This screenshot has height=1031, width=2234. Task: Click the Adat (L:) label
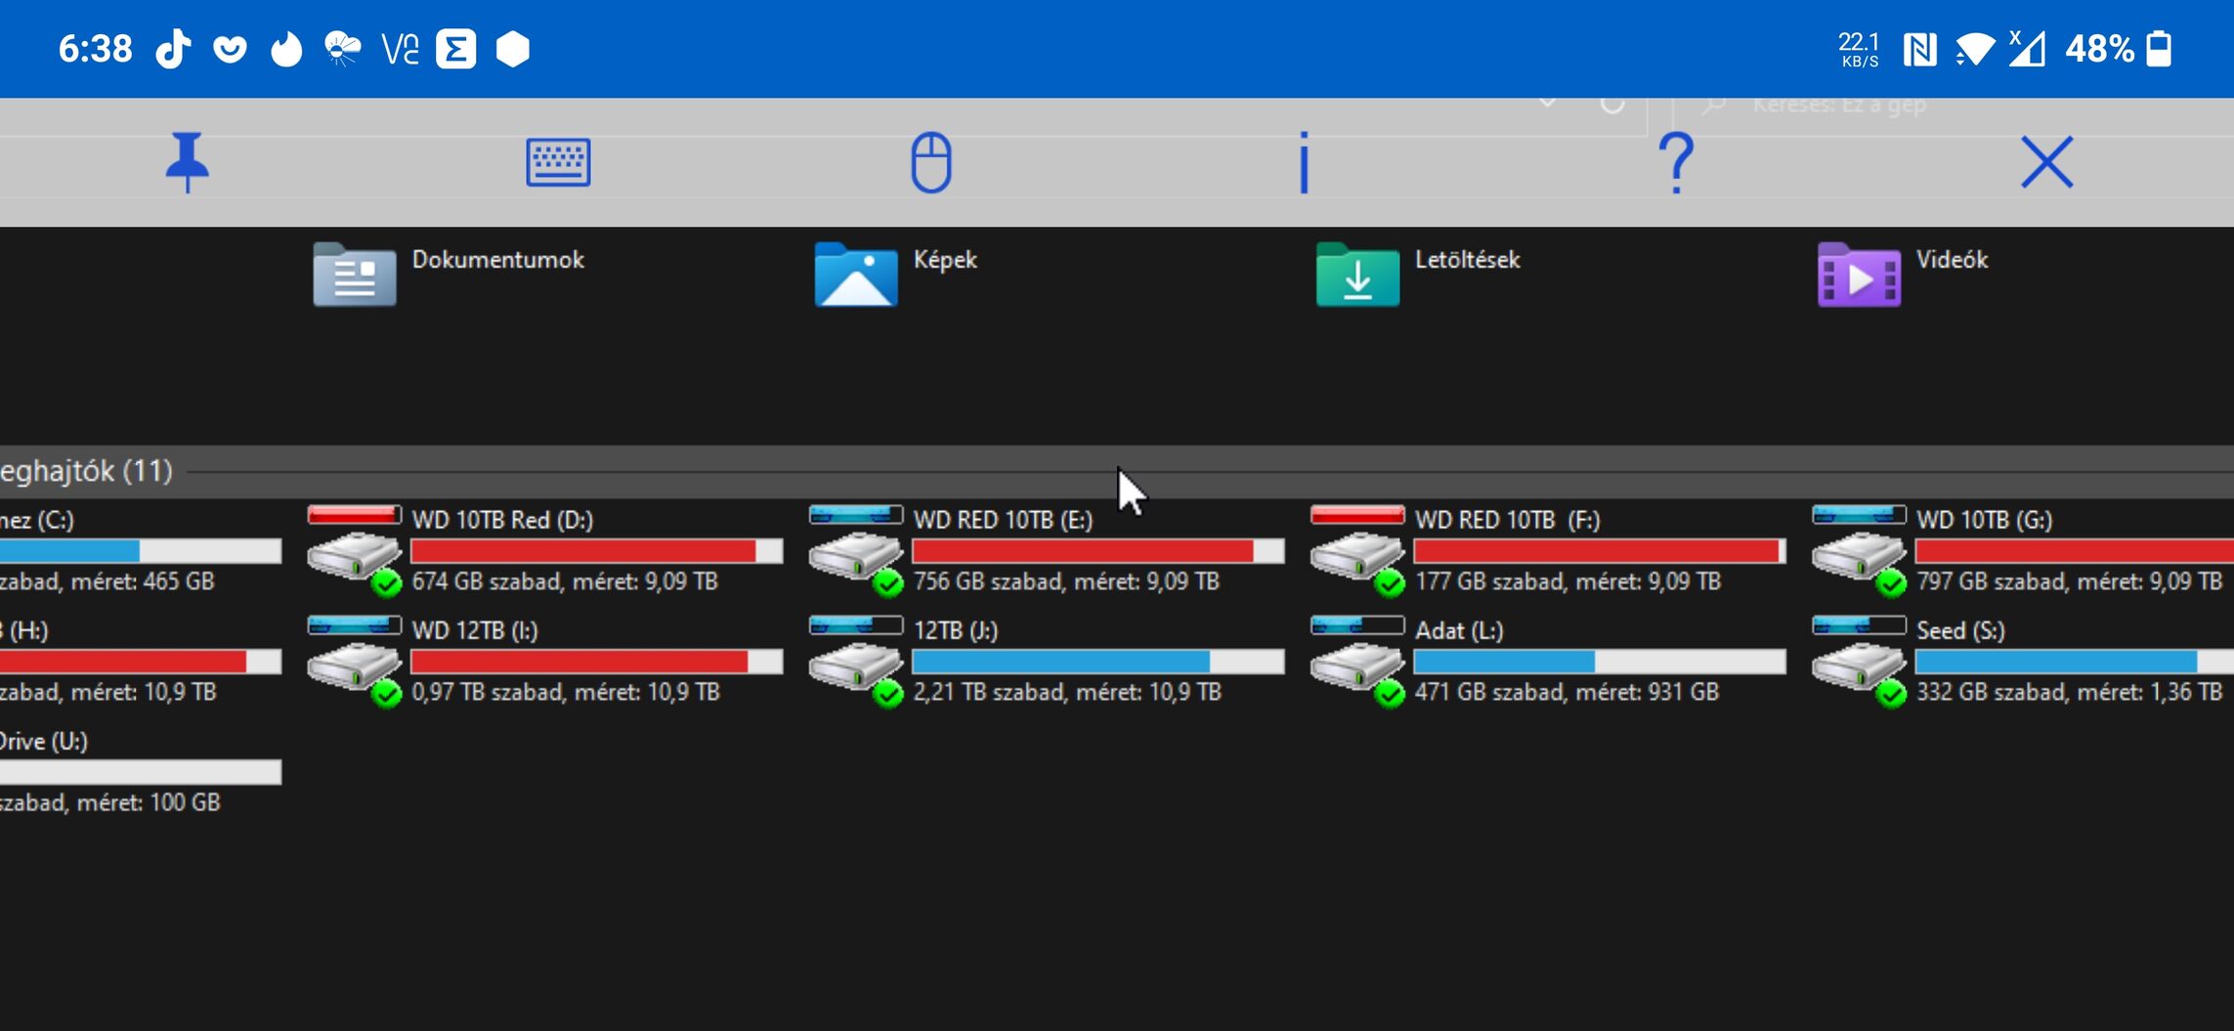[x=1459, y=630]
